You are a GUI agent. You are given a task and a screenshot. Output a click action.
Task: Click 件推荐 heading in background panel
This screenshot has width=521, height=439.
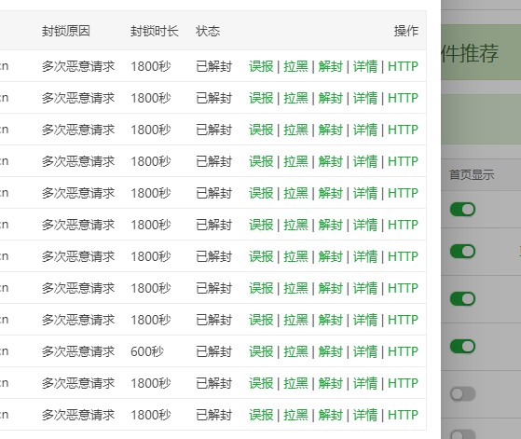(x=470, y=53)
